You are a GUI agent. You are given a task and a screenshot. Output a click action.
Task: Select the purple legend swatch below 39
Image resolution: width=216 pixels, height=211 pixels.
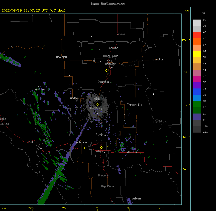pyautogui.click(x=197, y=85)
